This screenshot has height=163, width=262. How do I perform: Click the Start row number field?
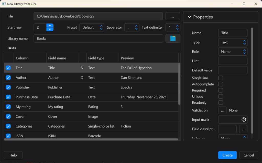pos(40,27)
